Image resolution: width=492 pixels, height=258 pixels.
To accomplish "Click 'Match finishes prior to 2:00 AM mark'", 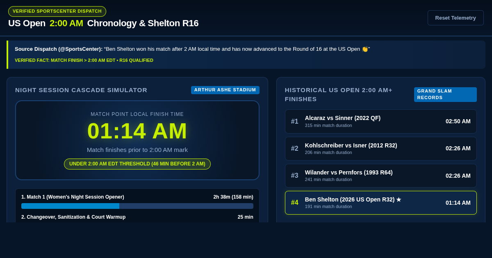I will [137, 150].
